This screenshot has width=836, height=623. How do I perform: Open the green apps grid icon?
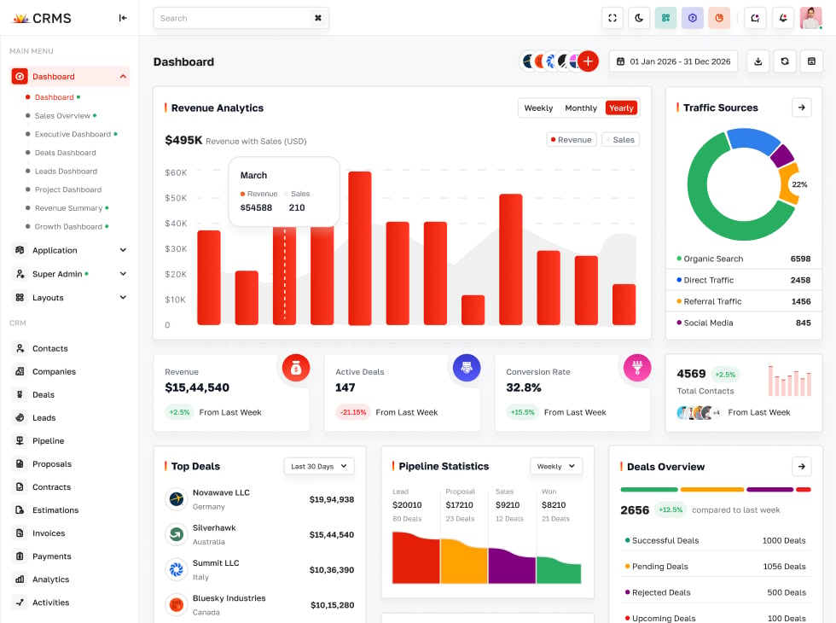point(665,18)
